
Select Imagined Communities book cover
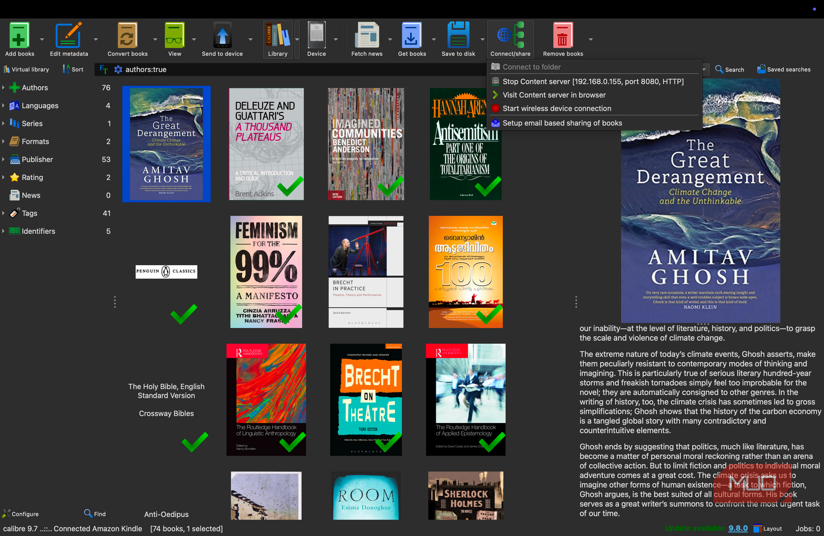coord(366,144)
